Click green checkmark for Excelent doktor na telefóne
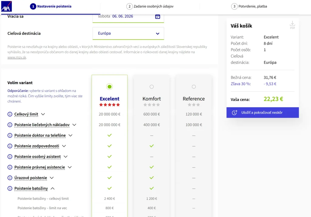The height and width of the screenshot is (217, 311). click(x=109, y=135)
